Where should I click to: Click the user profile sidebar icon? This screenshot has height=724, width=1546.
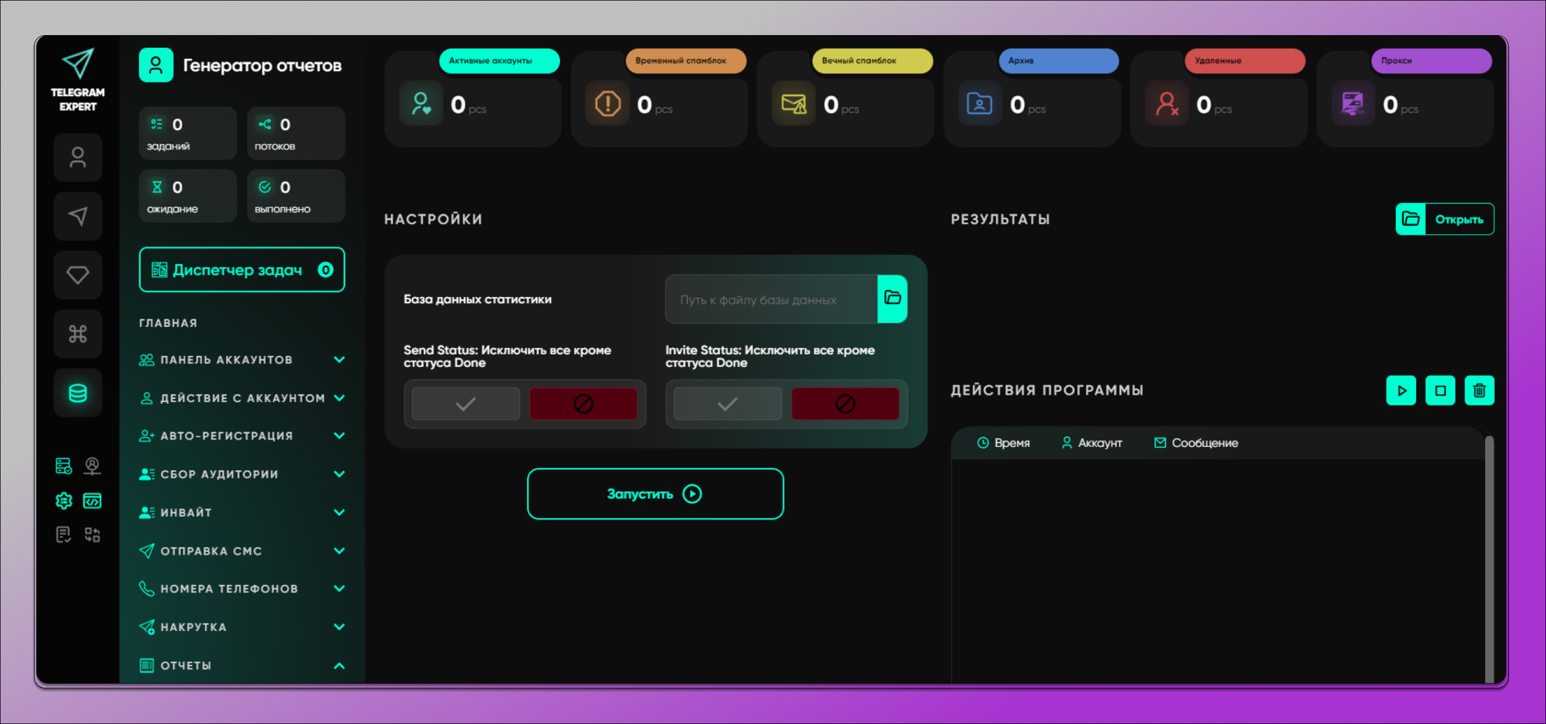click(x=77, y=157)
